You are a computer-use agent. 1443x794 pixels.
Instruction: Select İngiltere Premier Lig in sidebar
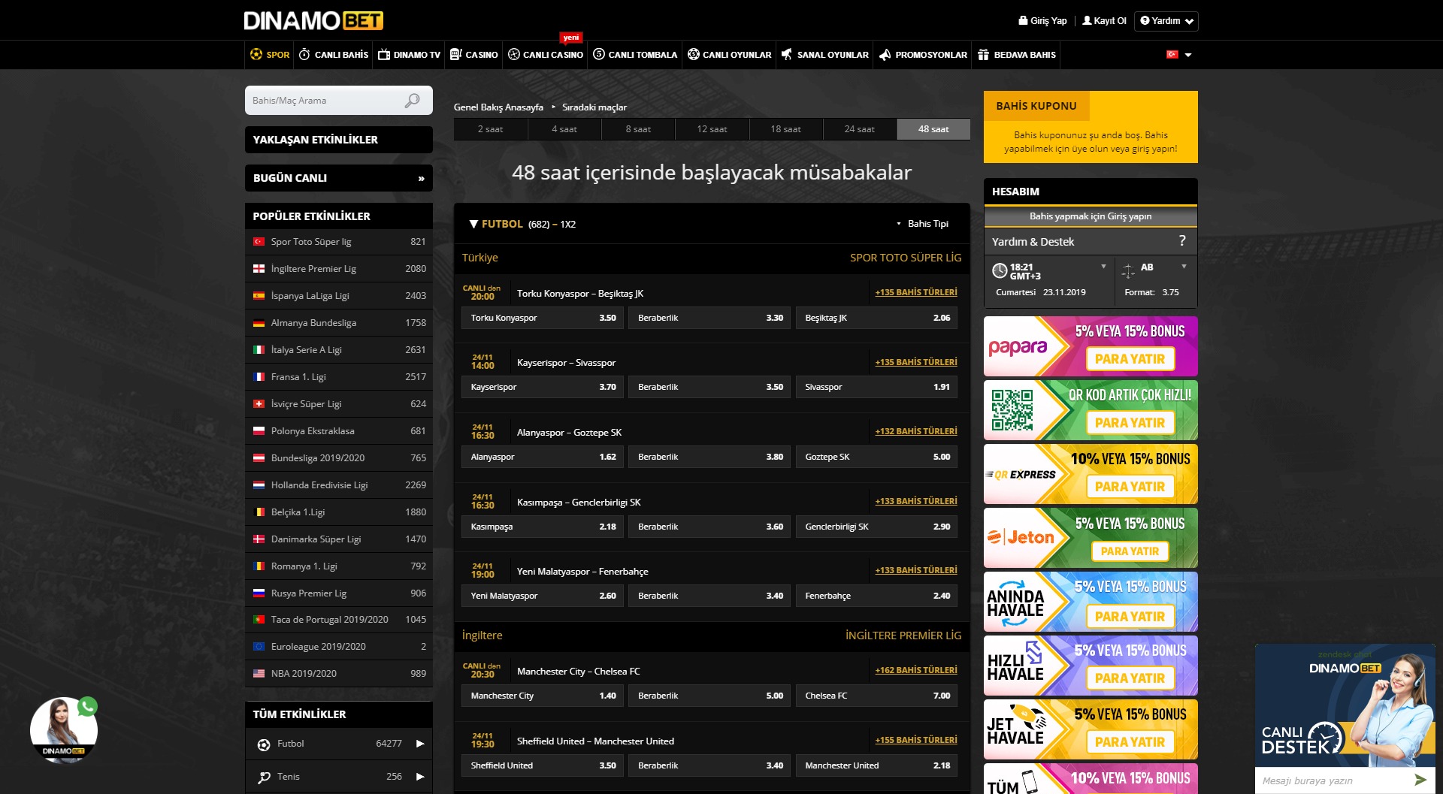(339, 269)
